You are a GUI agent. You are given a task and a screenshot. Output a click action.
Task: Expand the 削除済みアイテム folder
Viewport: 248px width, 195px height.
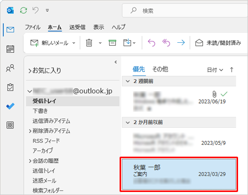point(30,131)
